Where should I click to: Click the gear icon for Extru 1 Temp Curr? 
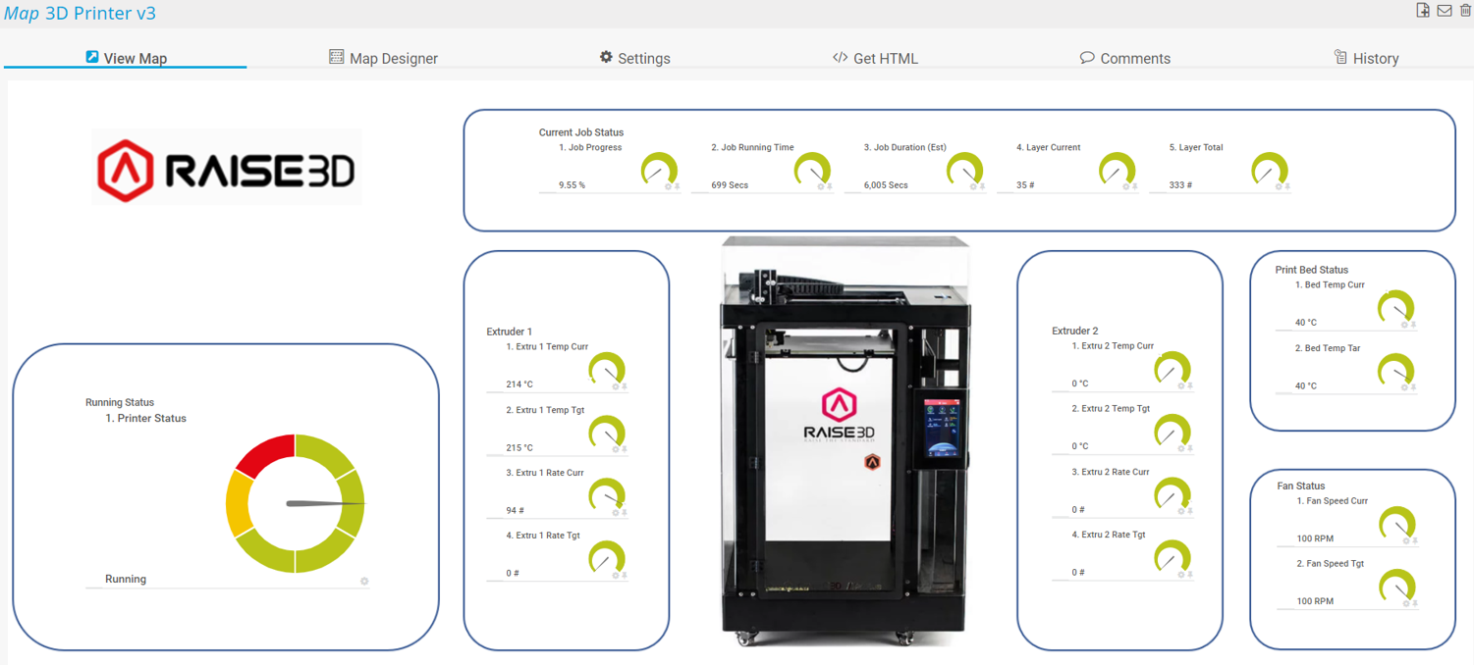pyautogui.click(x=616, y=386)
